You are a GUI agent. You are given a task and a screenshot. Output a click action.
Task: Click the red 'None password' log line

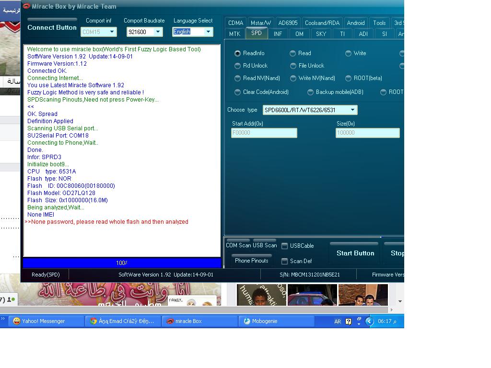106,222
